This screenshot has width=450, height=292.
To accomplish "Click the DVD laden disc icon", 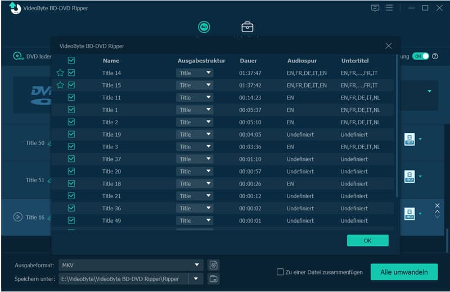I will coord(18,56).
